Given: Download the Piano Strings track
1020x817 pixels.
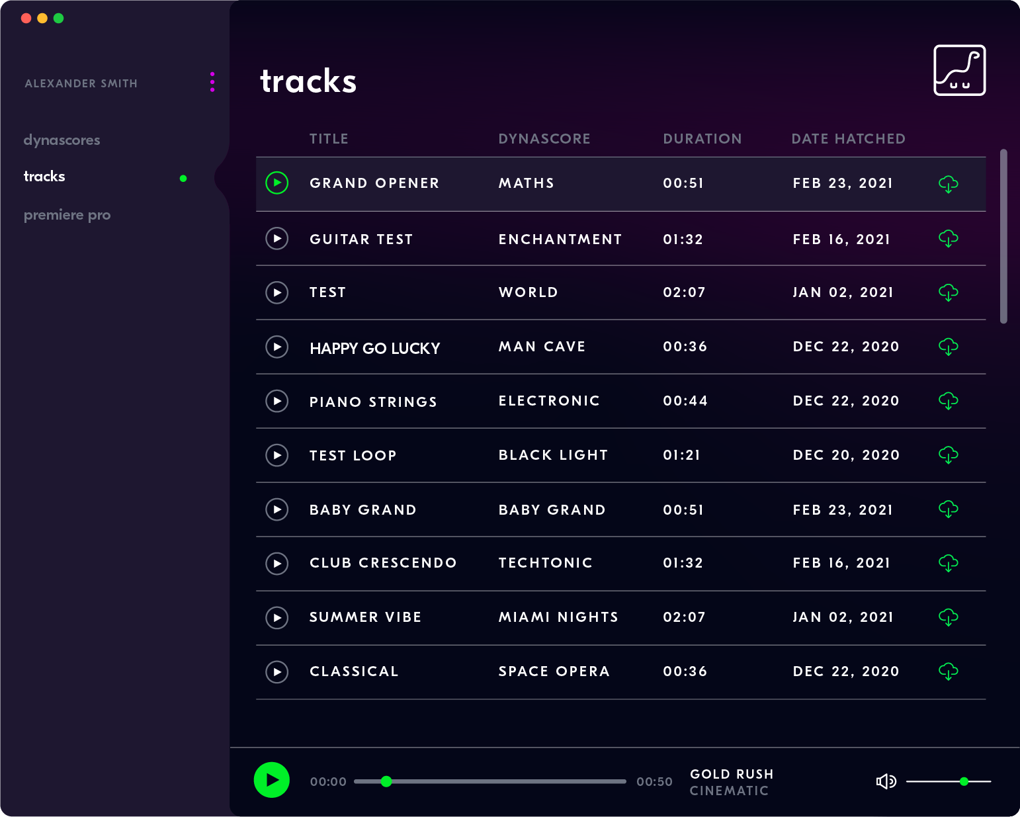Looking at the screenshot, I should 948,401.
